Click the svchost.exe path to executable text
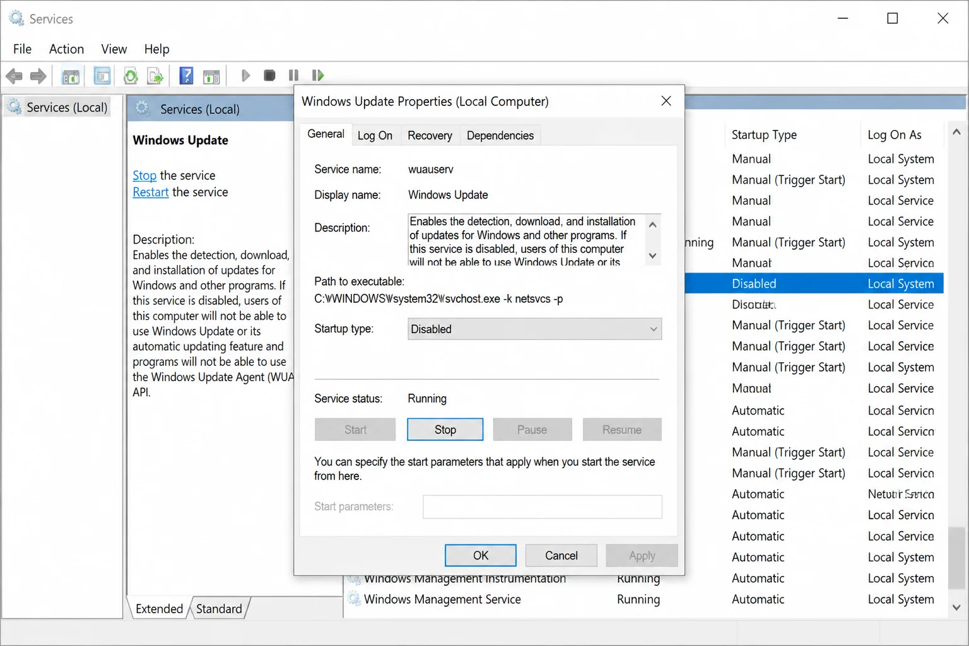Image resolution: width=969 pixels, height=646 pixels. click(x=438, y=298)
